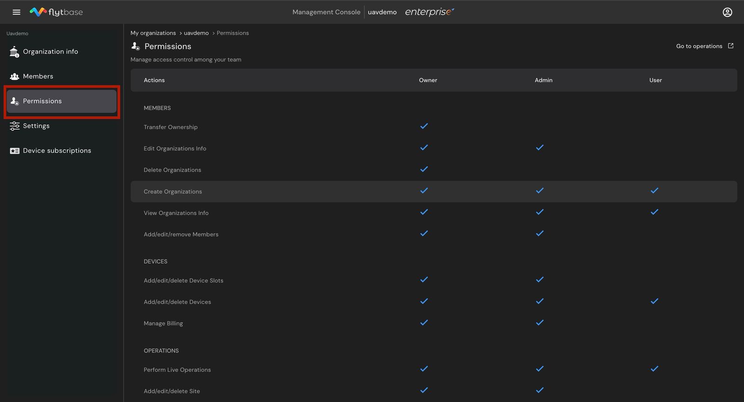This screenshot has height=402, width=744.
Task: Click the Admin checkmark for Manage Billing
Action: coord(539,322)
